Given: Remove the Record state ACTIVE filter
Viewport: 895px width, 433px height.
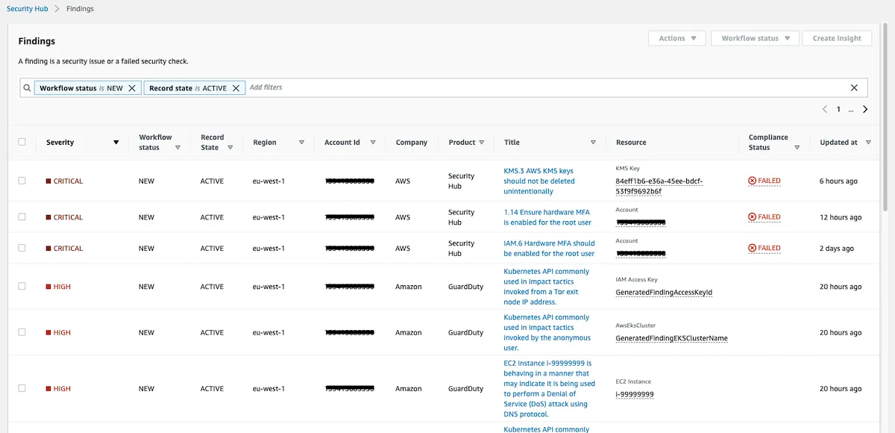Looking at the screenshot, I should [x=236, y=88].
